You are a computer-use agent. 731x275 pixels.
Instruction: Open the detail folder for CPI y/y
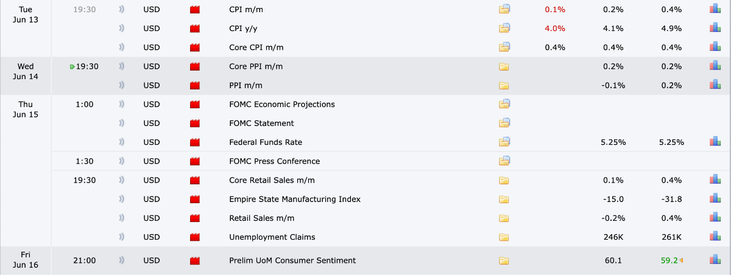504,28
